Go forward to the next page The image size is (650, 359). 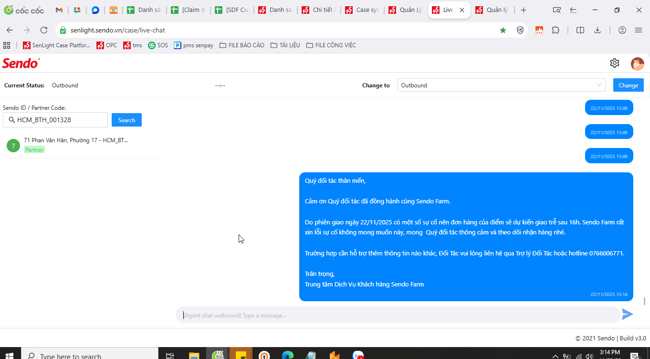[x=27, y=30]
